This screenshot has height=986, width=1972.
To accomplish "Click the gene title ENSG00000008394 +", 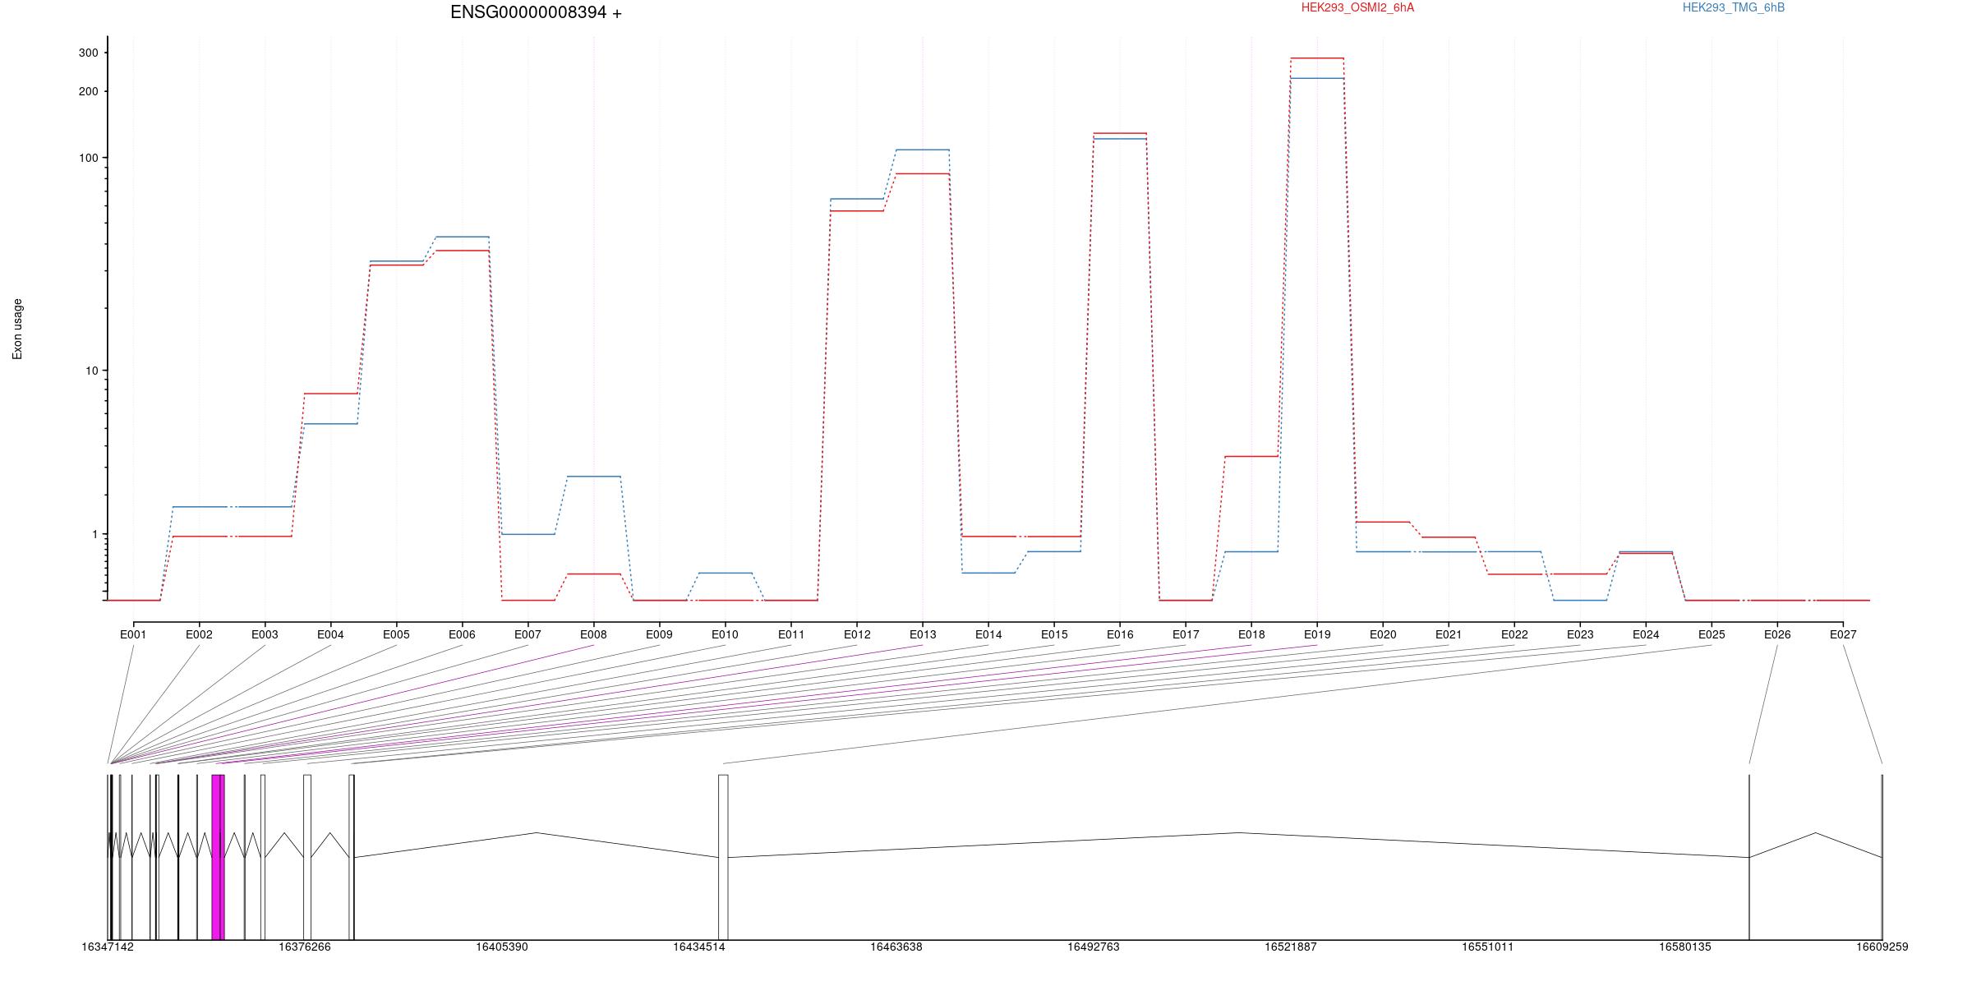I will coord(536,12).
